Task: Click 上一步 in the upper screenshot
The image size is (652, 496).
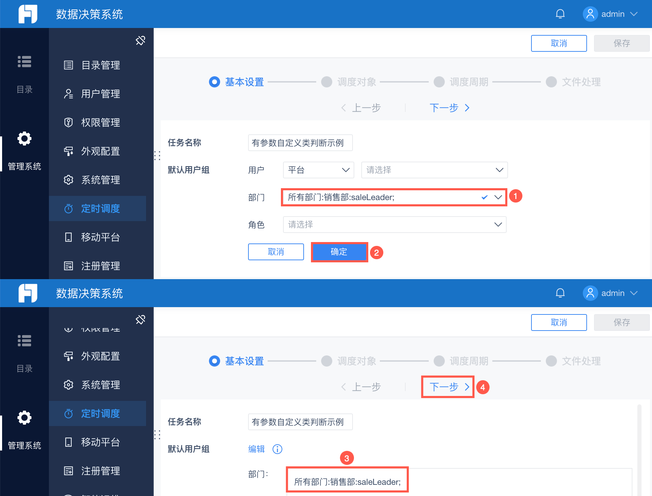Action: [x=361, y=108]
